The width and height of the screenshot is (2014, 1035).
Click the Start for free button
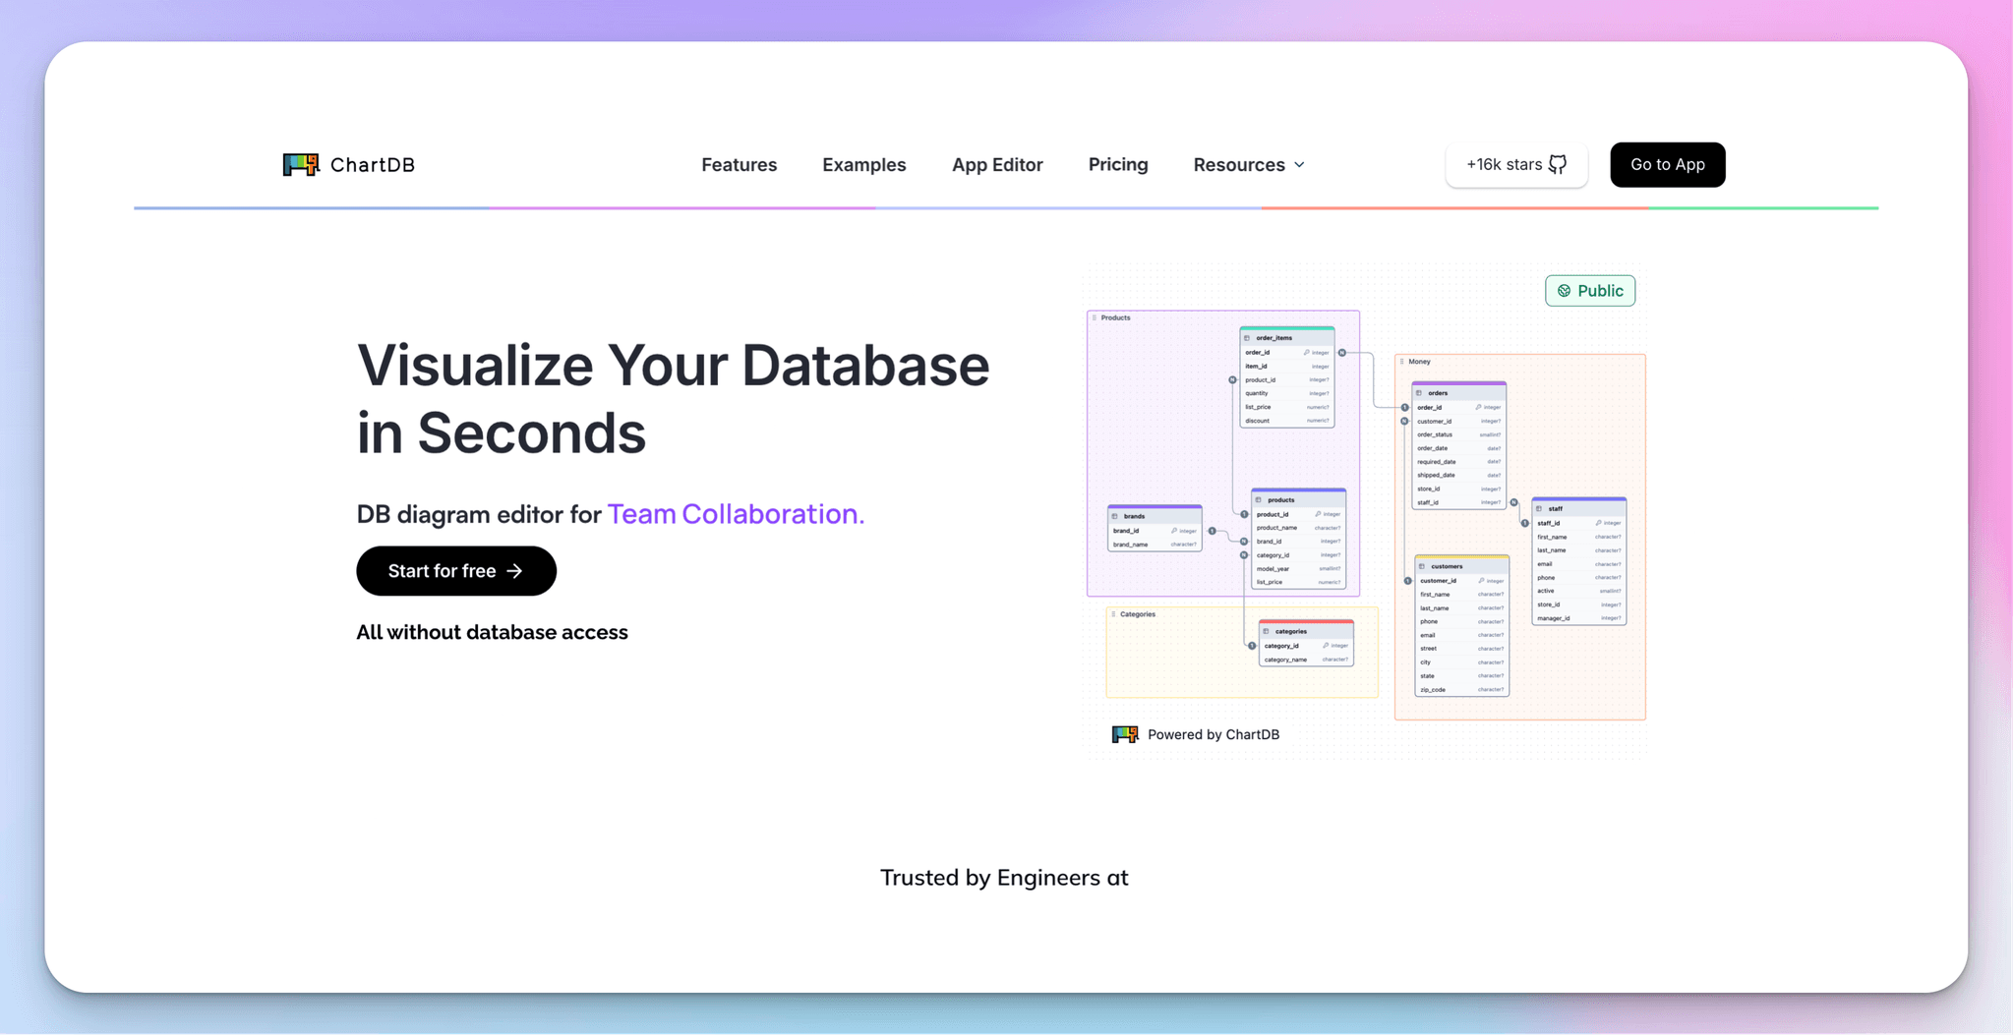(455, 570)
